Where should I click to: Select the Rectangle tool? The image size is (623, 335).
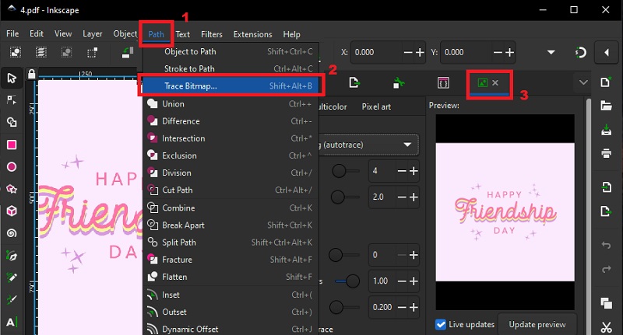tap(12, 145)
